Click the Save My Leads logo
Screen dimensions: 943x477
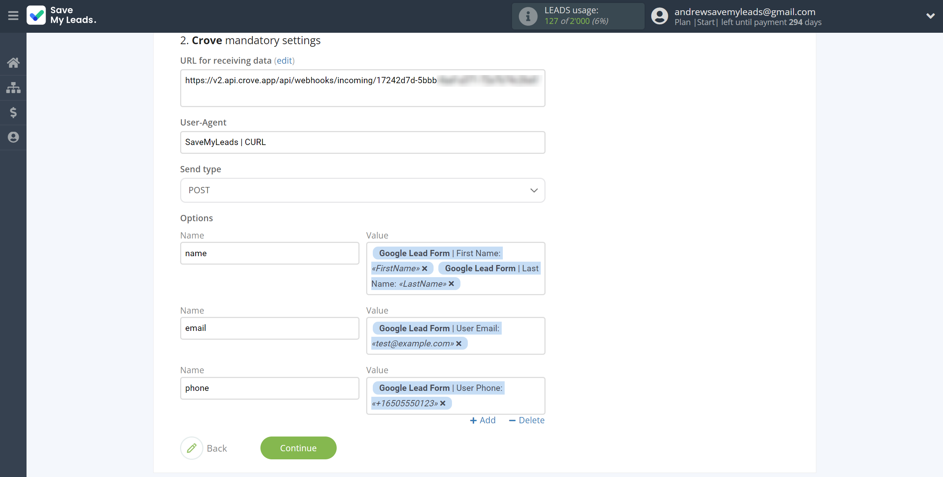62,15
